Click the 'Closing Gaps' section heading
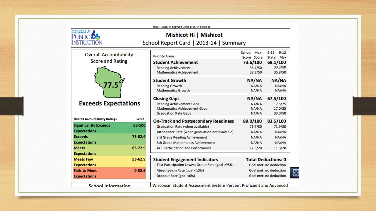Viewport: 376px width, 211px height. pyautogui.click(x=166, y=99)
